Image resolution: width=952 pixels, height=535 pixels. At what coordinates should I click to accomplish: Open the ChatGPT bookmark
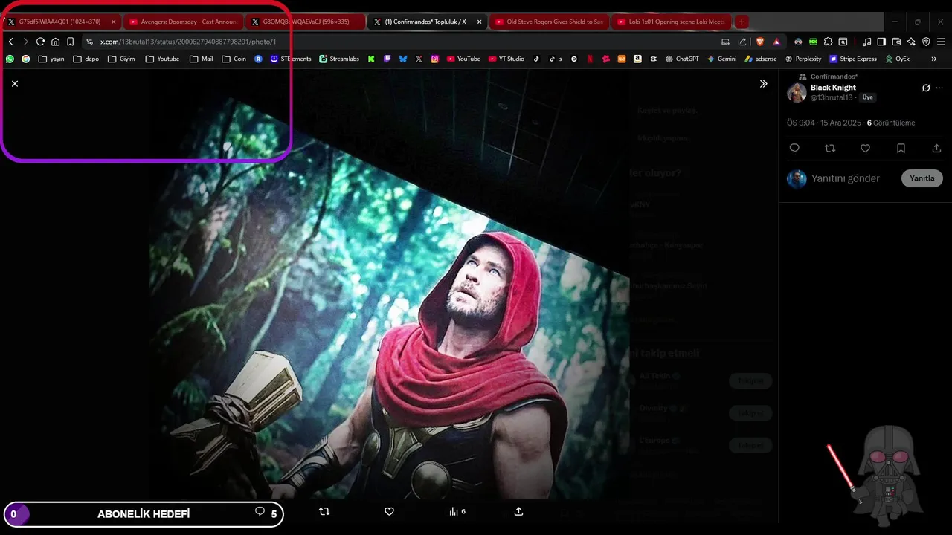click(x=682, y=59)
